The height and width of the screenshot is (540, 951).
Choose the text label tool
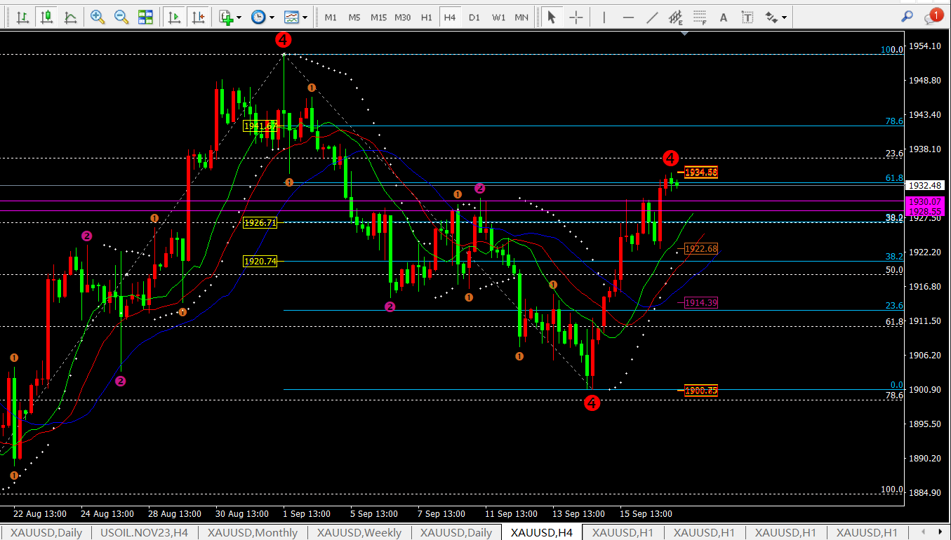pos(724,18)
